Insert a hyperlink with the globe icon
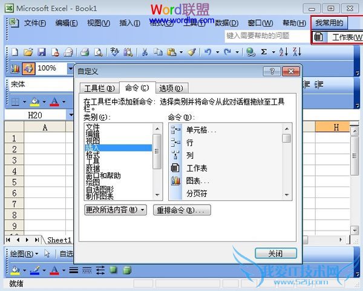This screenshot has height=291, width=363. pyautogui.click(x=250, y=52)
